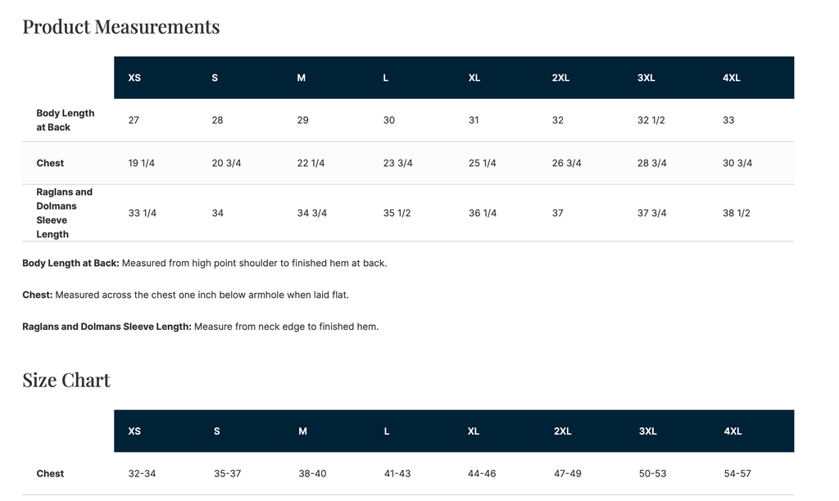Click the Chest row label in Size Chart
839x501 pixels.
tap(50, 474)
